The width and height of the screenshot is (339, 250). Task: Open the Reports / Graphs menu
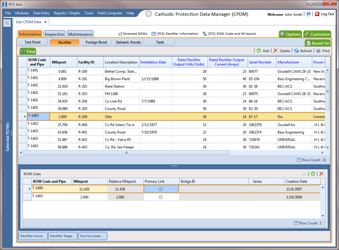click(x=67, y=13)
